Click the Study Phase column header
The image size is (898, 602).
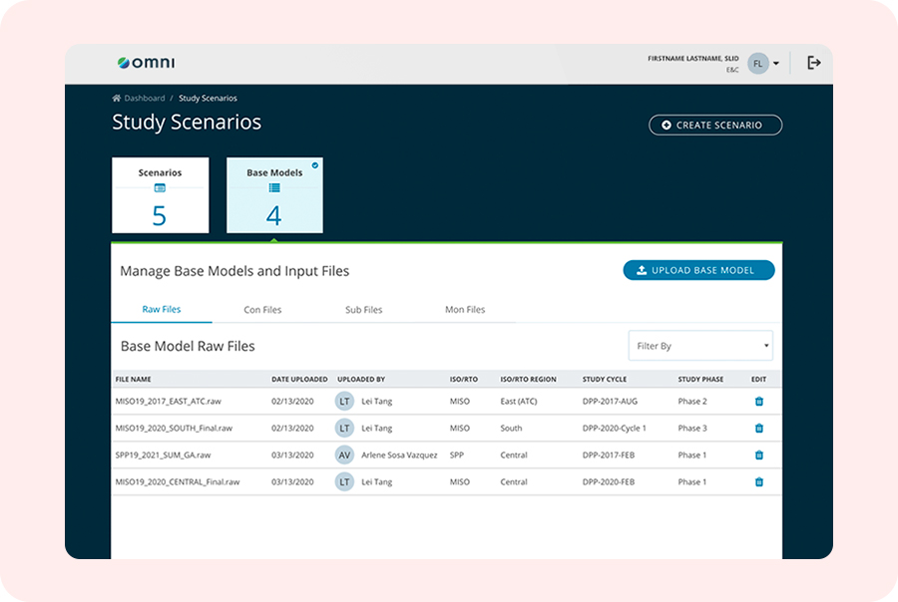pos(700,379)
